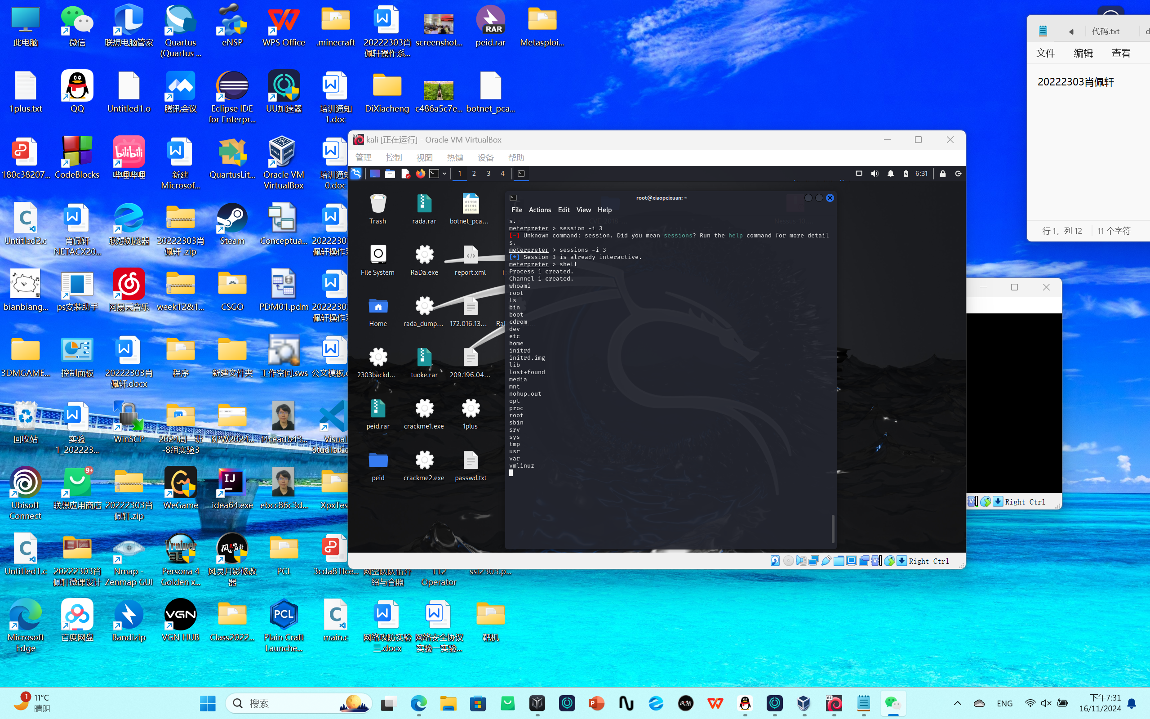
Task: Click the battery power icon in Kali panel
Action: 906,174
